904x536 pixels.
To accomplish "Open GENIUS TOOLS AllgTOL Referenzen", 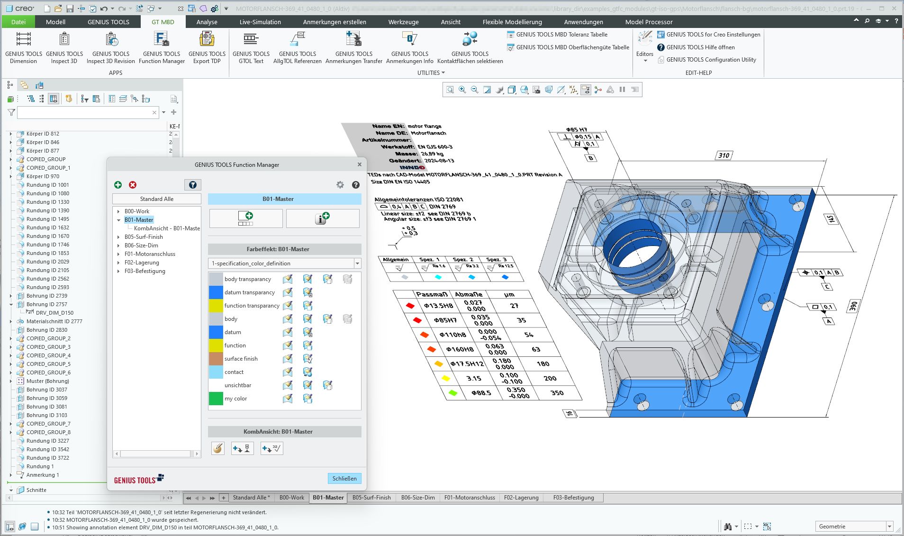I will pos(298,47).
